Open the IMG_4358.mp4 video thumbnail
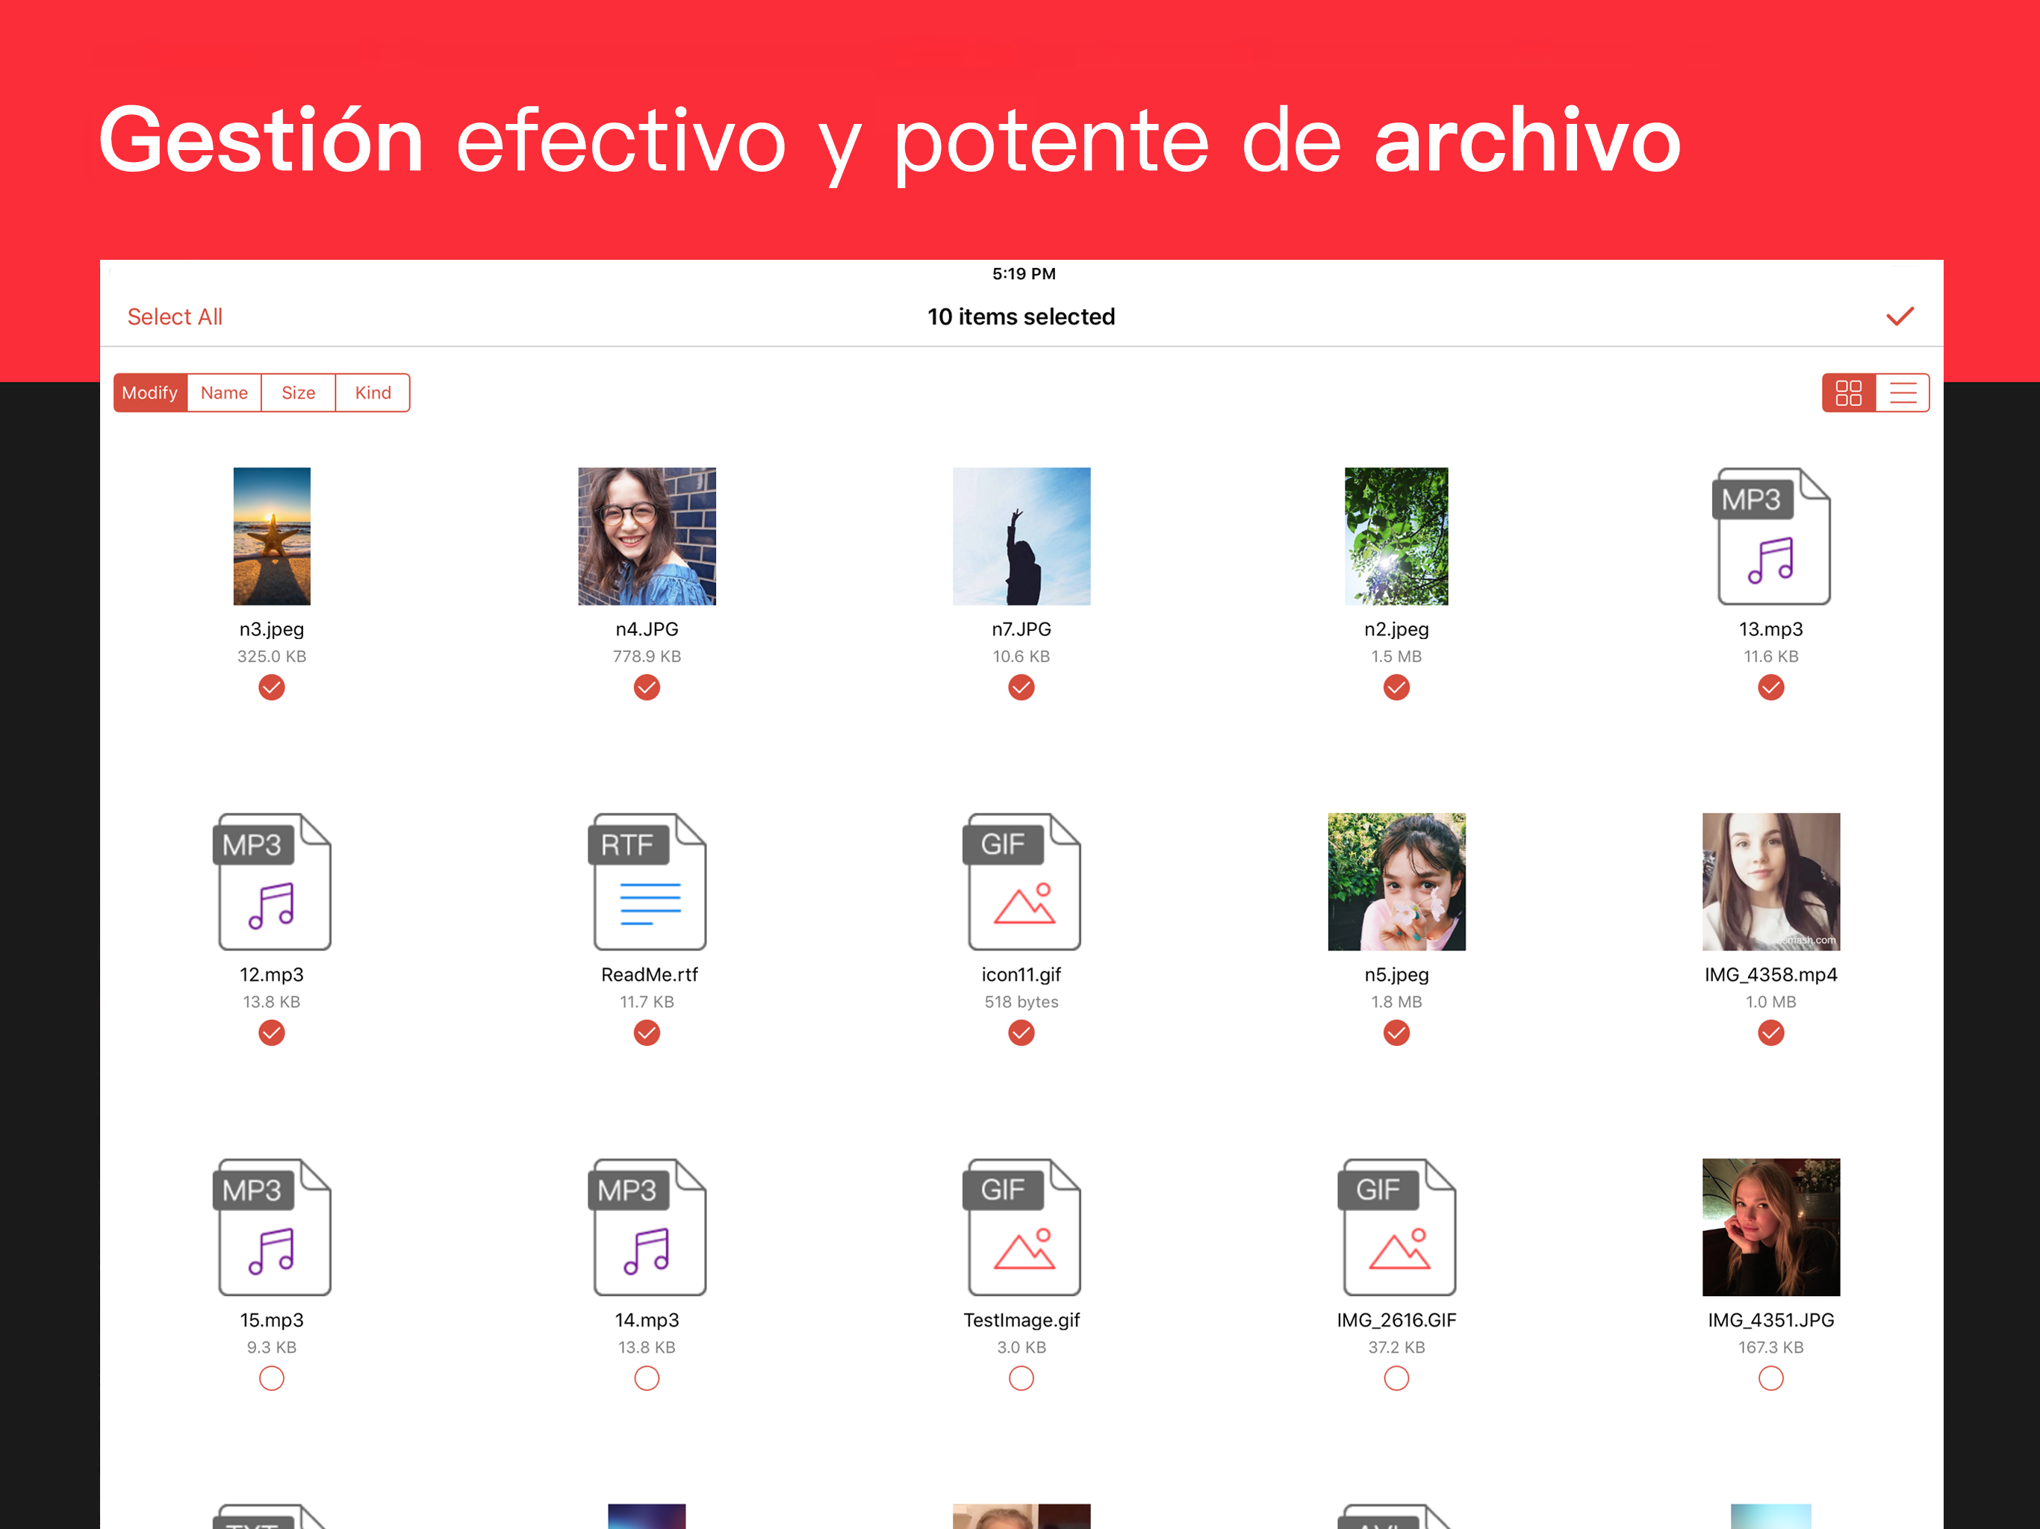Viewport: 2040px width, 1529px height. click(x=1772, y=882)
